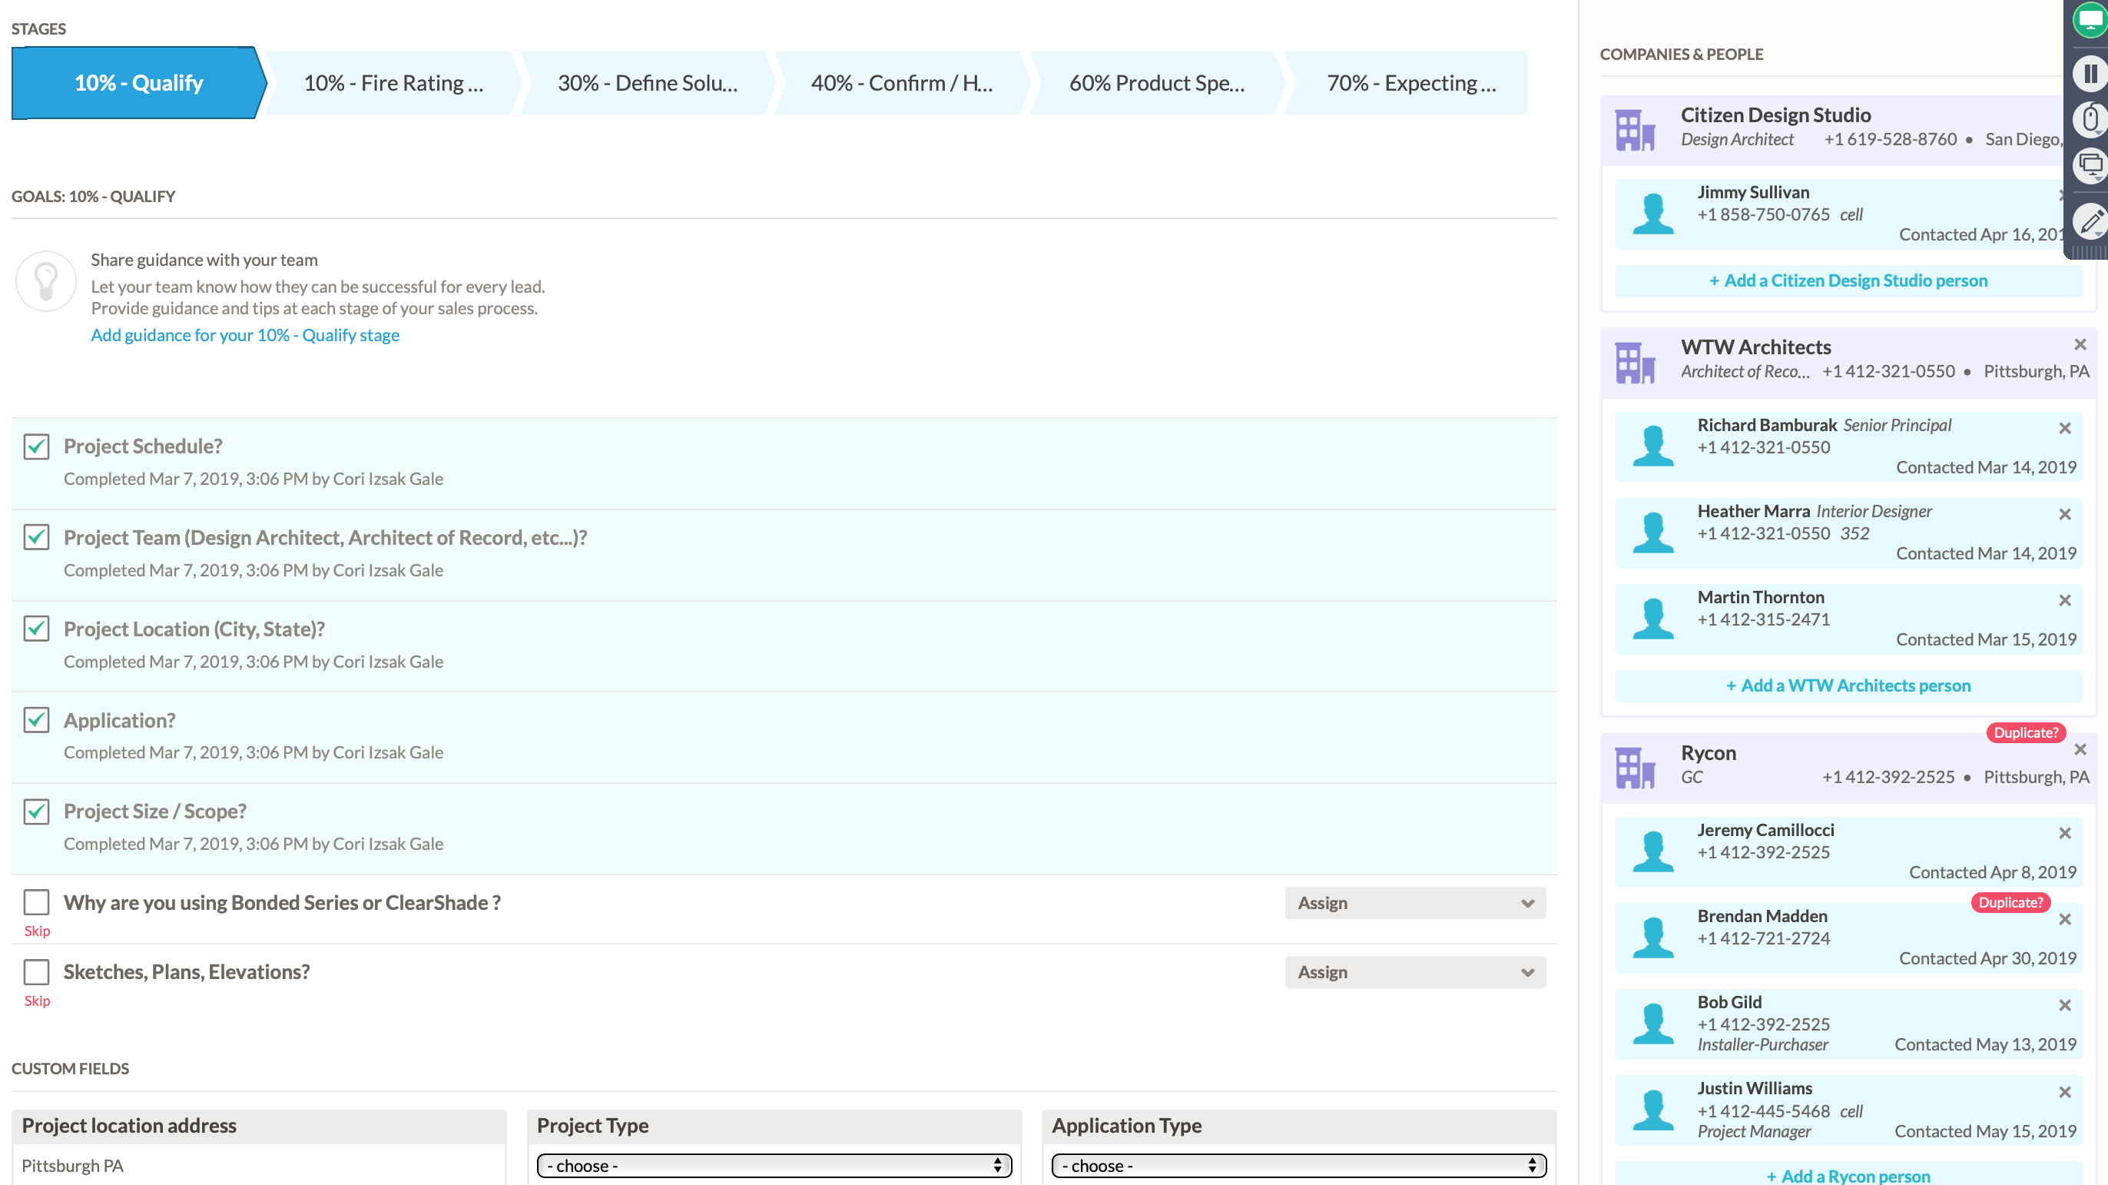Click Add a WTW Architects person button
This screenshot has width=2108, height=1185.
1849,685
